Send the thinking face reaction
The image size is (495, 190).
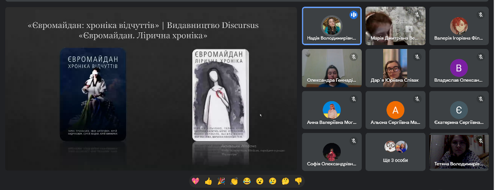[286, 181]
